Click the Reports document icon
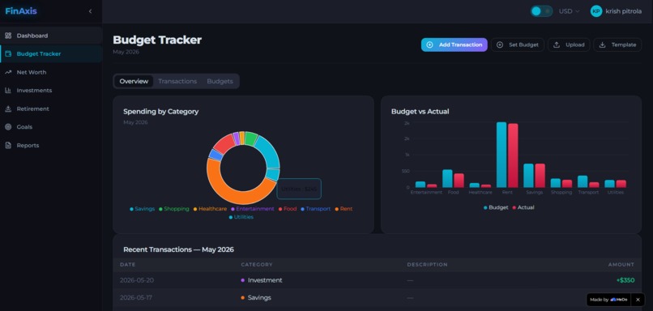This screenshot has height=311, width=653. tap(8, 145)
